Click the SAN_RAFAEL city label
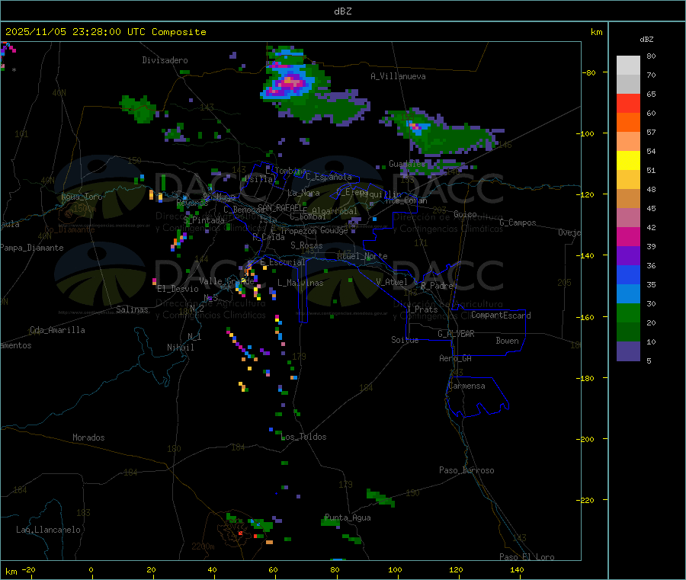 282,207
